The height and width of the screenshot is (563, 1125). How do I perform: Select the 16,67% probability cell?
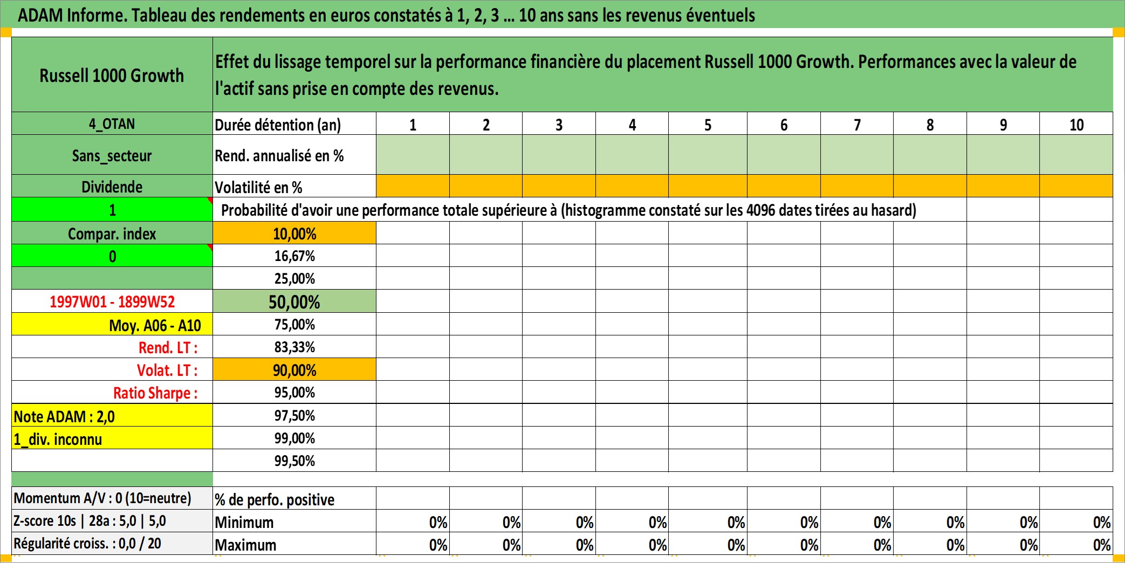coord(294,256)
